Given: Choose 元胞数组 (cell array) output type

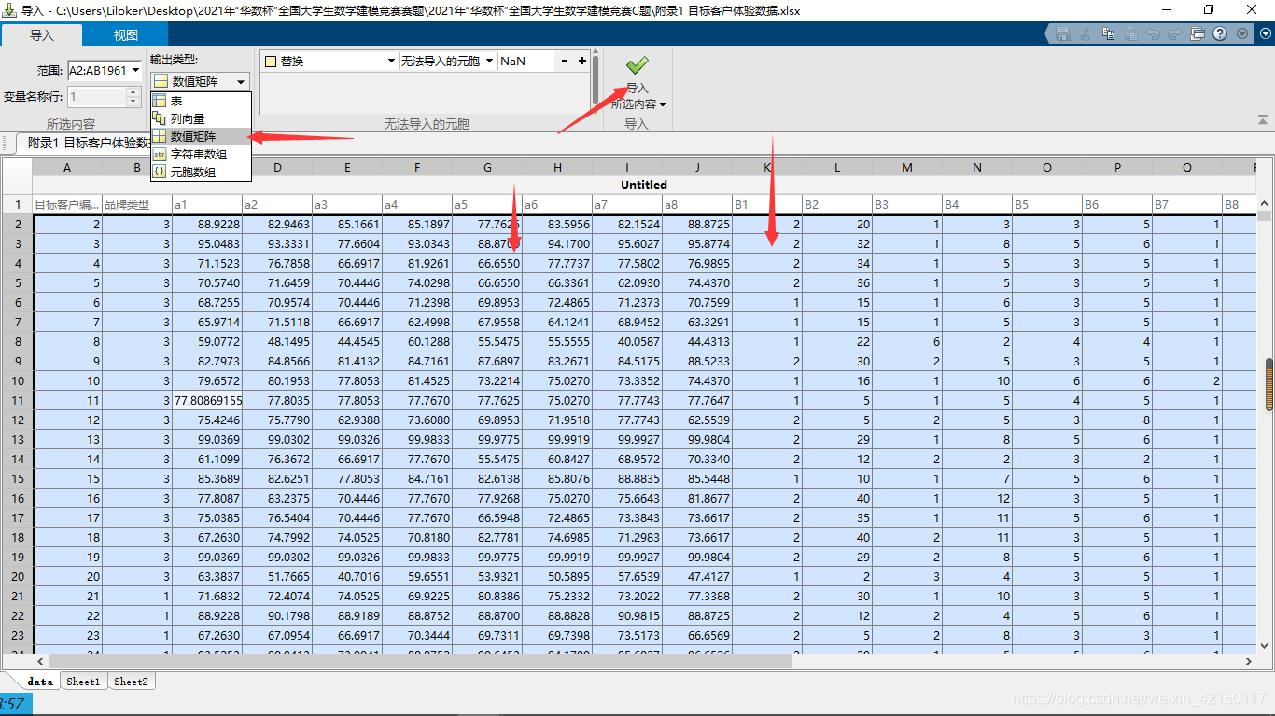Looking at the screenshot, I should click(192, 172).
